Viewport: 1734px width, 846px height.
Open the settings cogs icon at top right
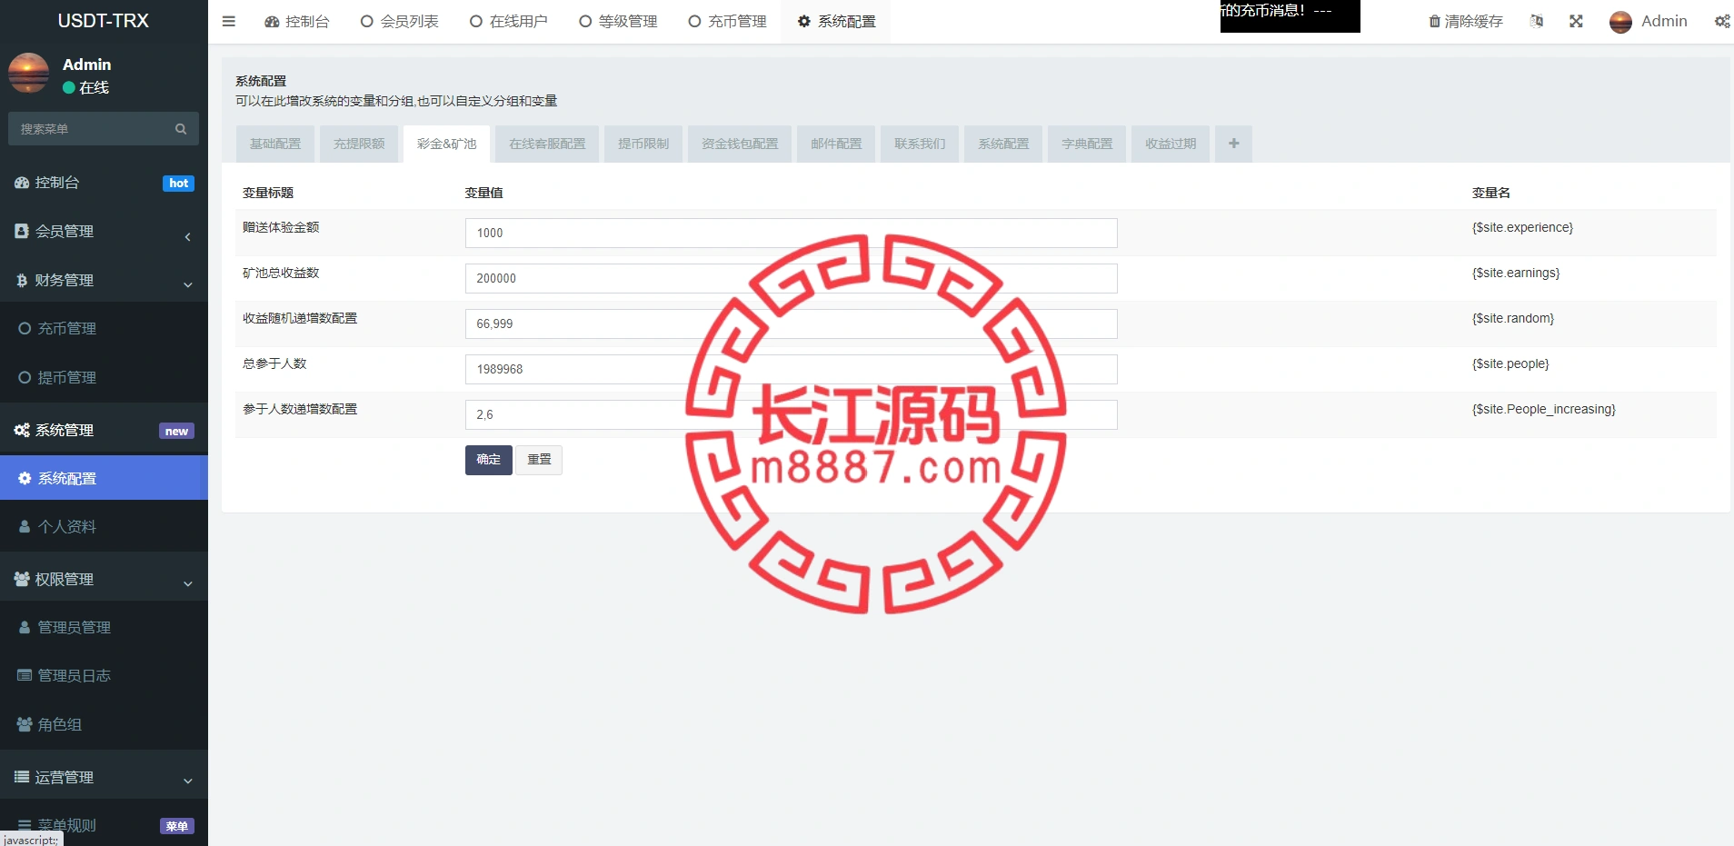[1722, 21]
